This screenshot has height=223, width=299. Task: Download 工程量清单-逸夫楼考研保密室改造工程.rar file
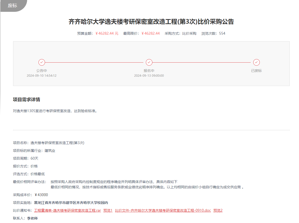pyautogui.click(x=67, y=210)
